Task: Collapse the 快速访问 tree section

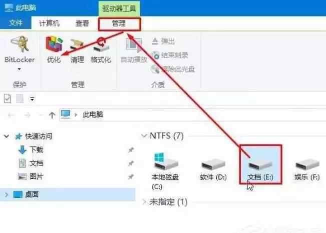Action: pyautogui.click(x=7, y=136)
